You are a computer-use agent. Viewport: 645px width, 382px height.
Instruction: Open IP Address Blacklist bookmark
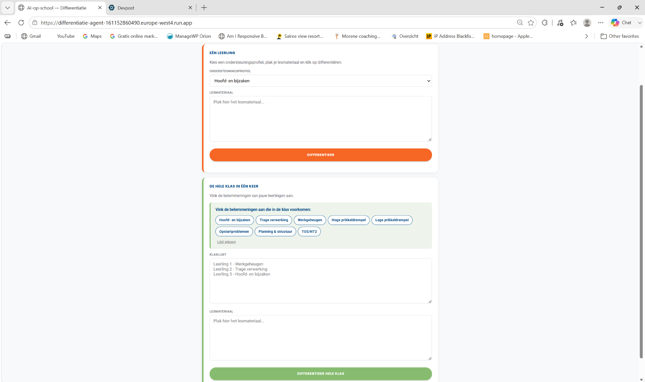coord(450,36)
